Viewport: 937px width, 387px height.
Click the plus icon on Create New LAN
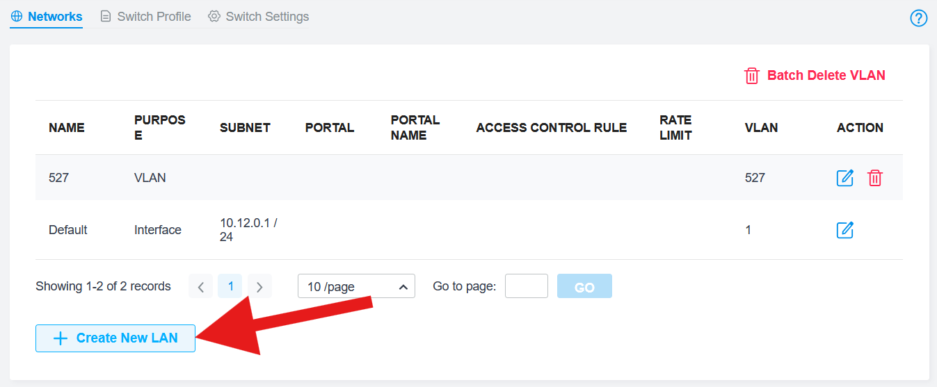(61, 338)
